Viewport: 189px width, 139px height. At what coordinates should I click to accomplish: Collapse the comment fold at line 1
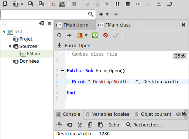tap(62, 54)
